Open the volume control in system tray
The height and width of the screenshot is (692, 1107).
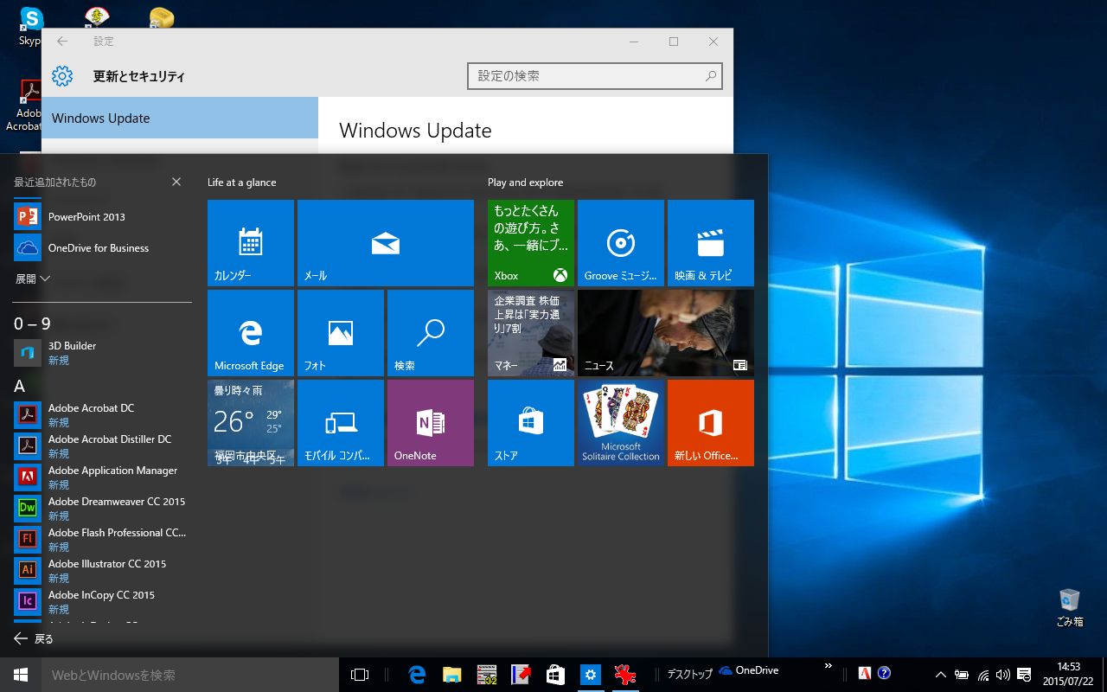[x=1003, y=675]
